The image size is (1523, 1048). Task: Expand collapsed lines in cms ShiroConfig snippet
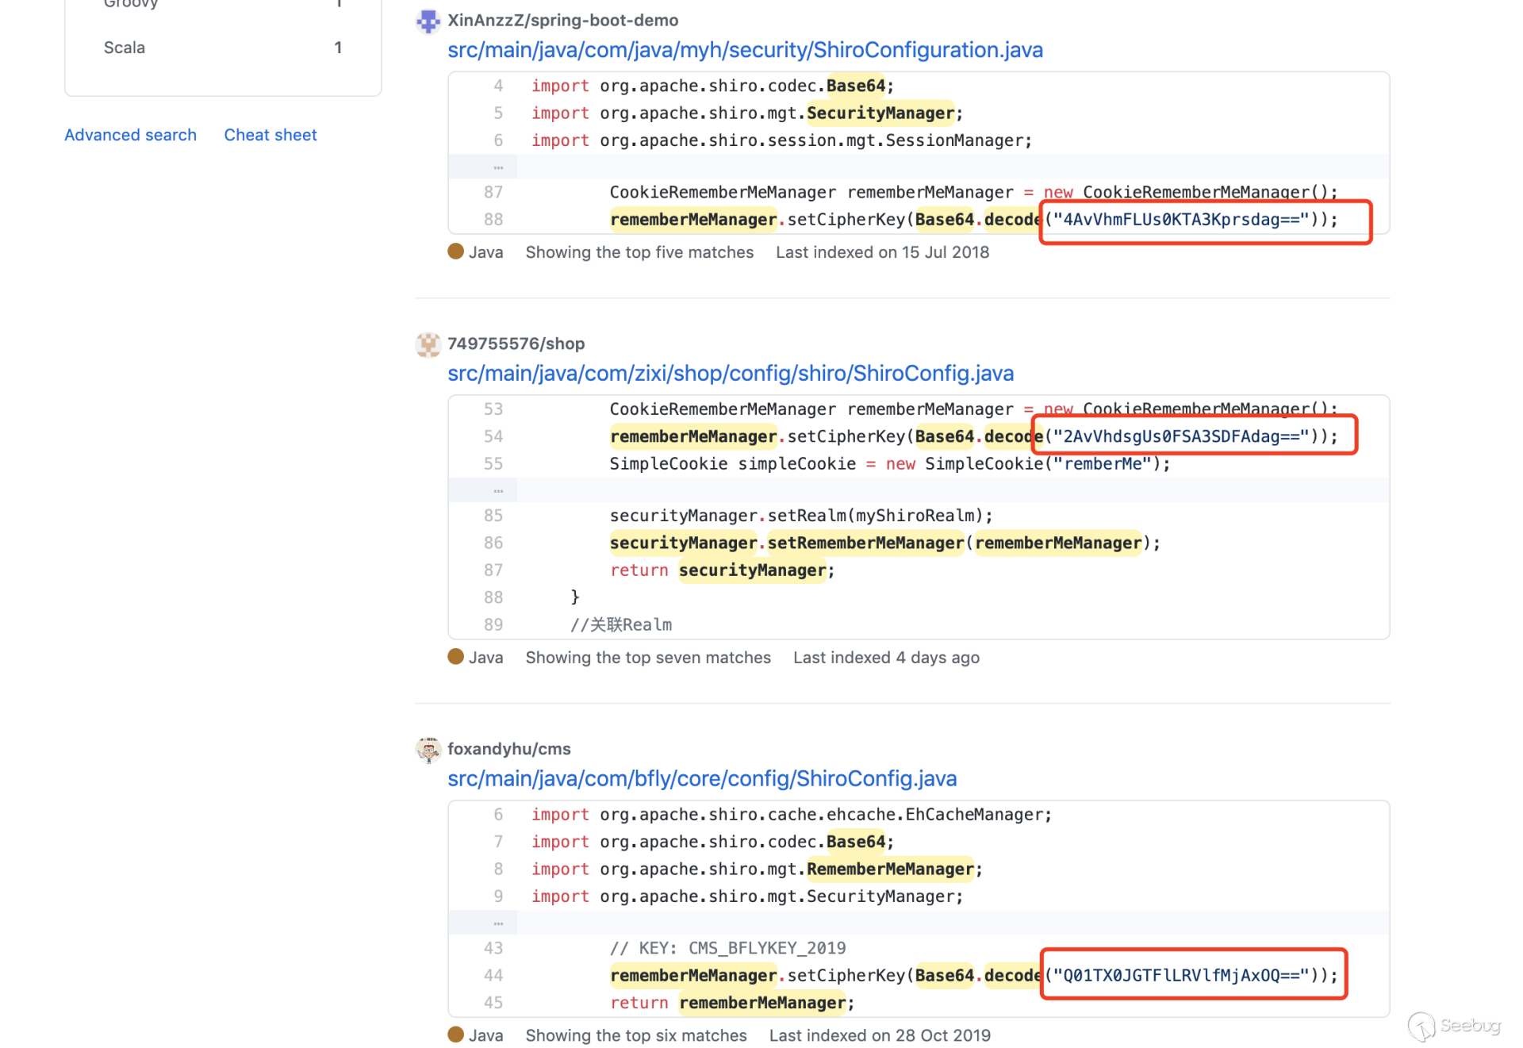[x=497, y=923]
